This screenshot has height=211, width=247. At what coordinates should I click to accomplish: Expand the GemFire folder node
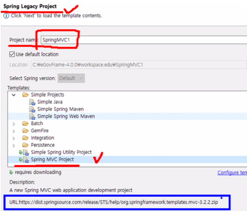tap(13, 131)
